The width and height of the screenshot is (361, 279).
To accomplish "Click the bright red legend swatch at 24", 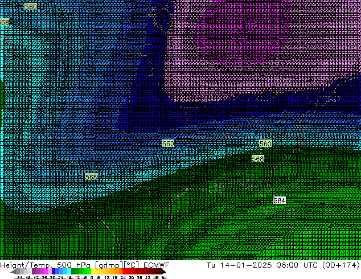I will tap(125, 272).
